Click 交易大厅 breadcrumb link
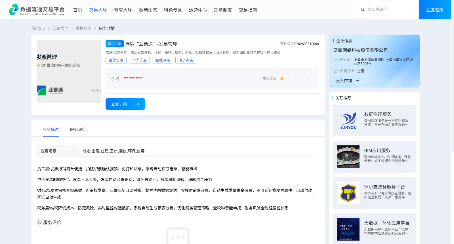 pos(60,28)
